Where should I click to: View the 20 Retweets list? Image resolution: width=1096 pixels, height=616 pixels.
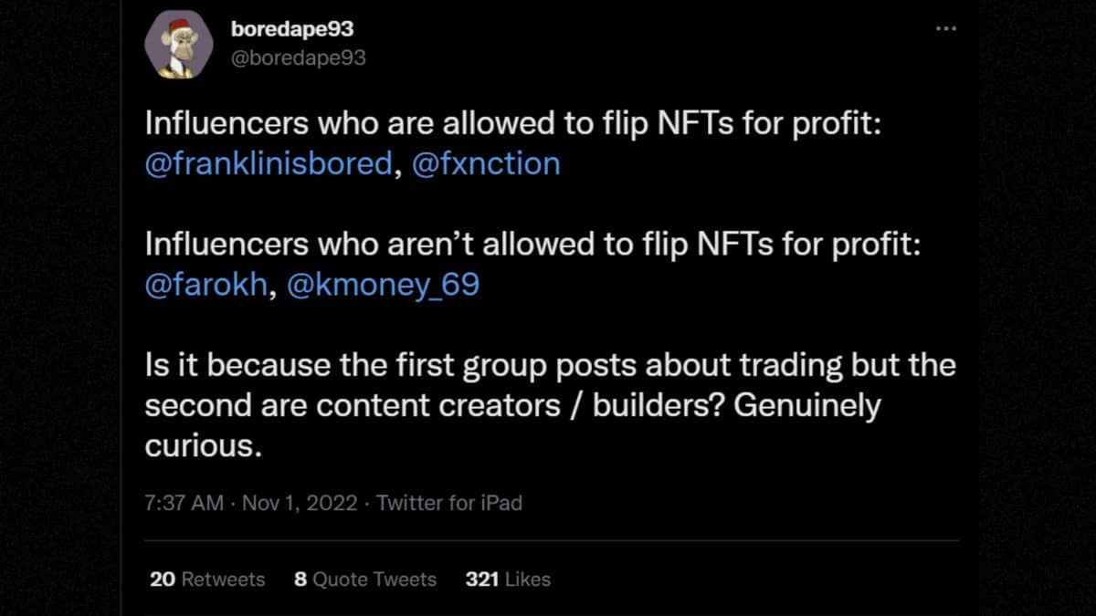pyautogui.click(x=206, y=579)
